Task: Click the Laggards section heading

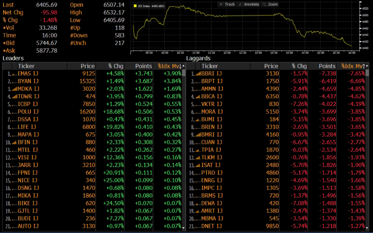Action: [x=198, y=58]
